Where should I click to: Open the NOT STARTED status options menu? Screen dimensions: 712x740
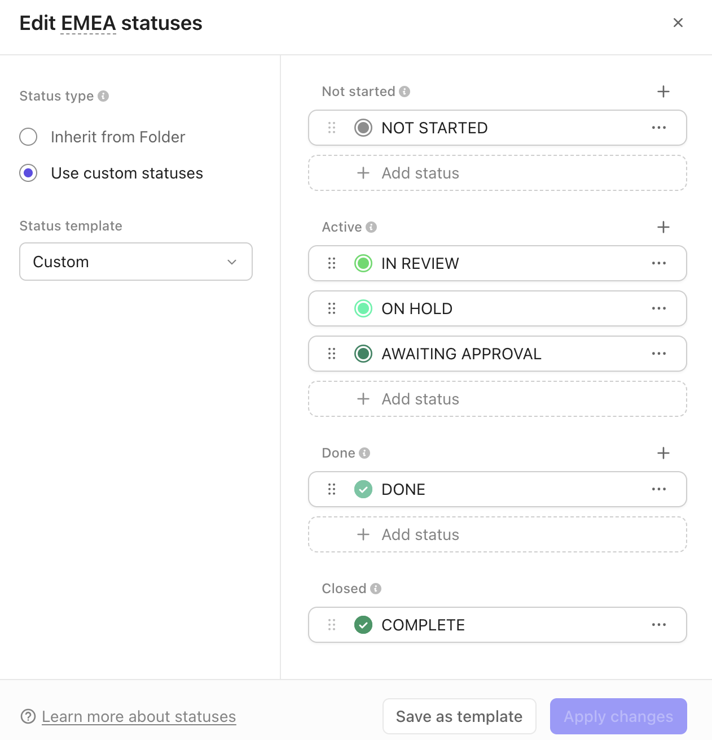pos(659,128)
